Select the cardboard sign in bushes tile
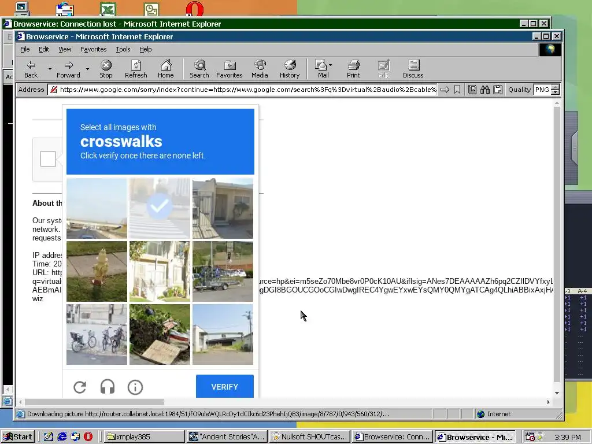592x444 pixels. tap(160, 335)
